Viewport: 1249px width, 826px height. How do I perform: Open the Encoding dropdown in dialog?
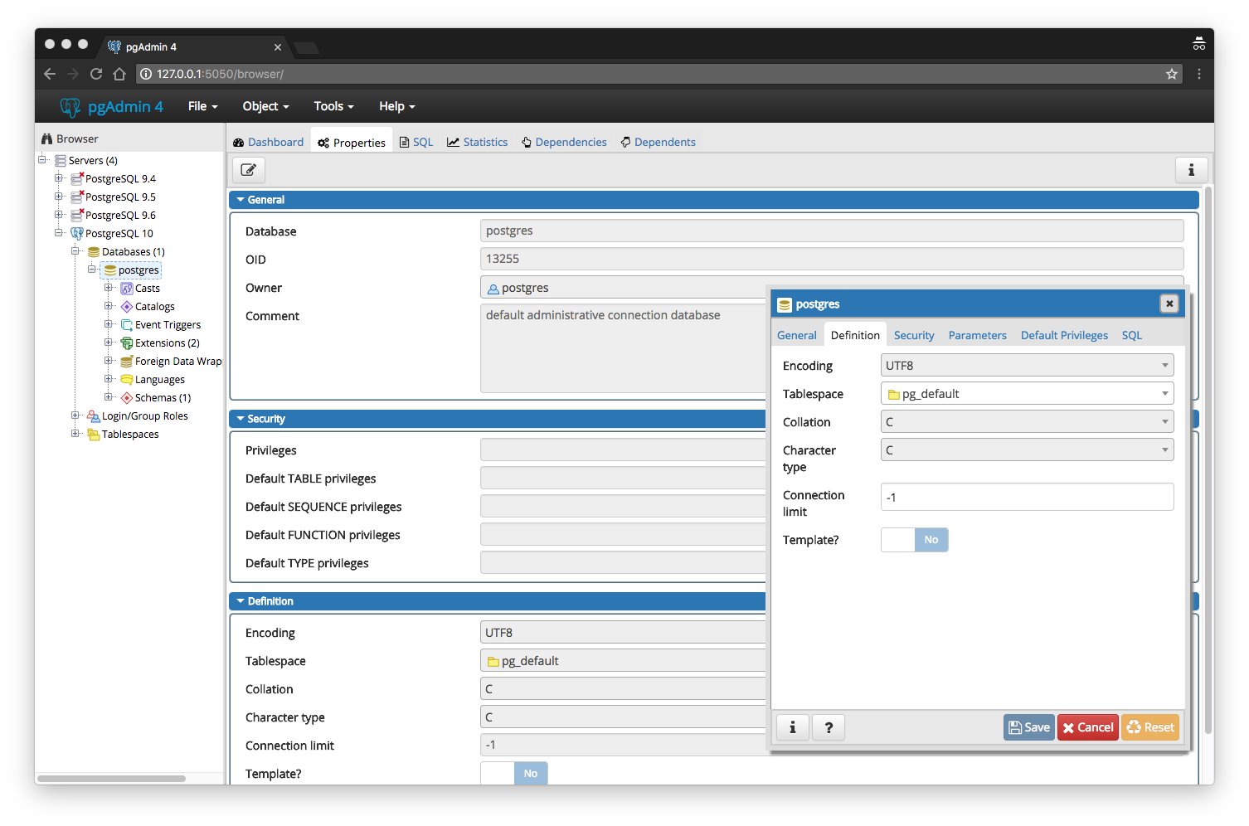click(1027, 365)
